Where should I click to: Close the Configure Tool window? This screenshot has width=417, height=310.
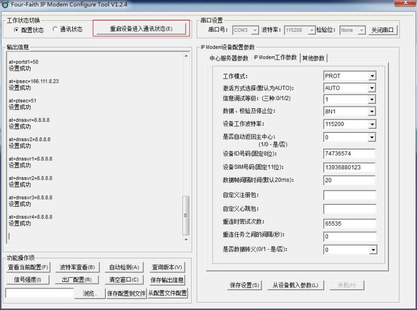point(405,3)
